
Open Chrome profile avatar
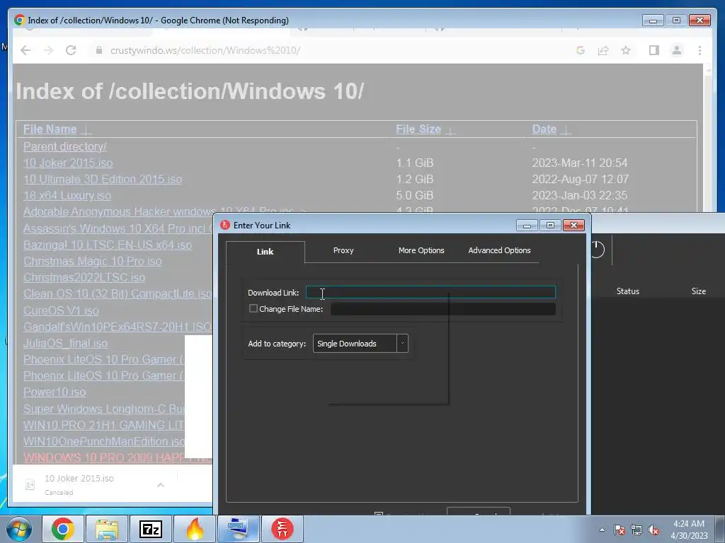pos(676,50)
